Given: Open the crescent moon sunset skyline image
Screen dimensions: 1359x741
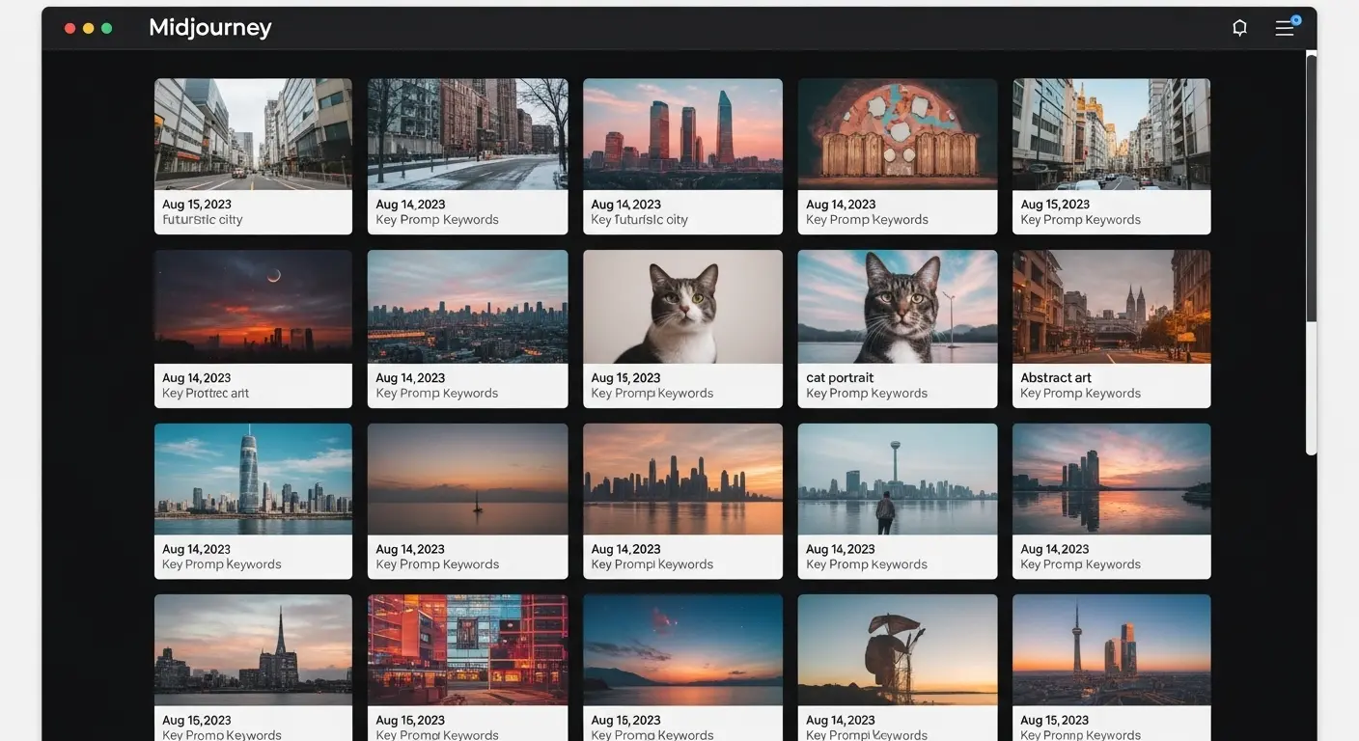Looking at the screenshot, I should [253, 307].
